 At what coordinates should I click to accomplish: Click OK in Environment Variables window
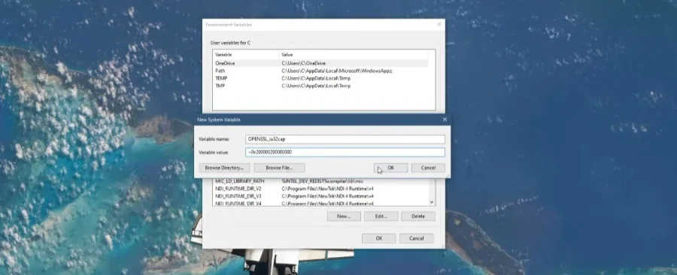coord(378,238)
